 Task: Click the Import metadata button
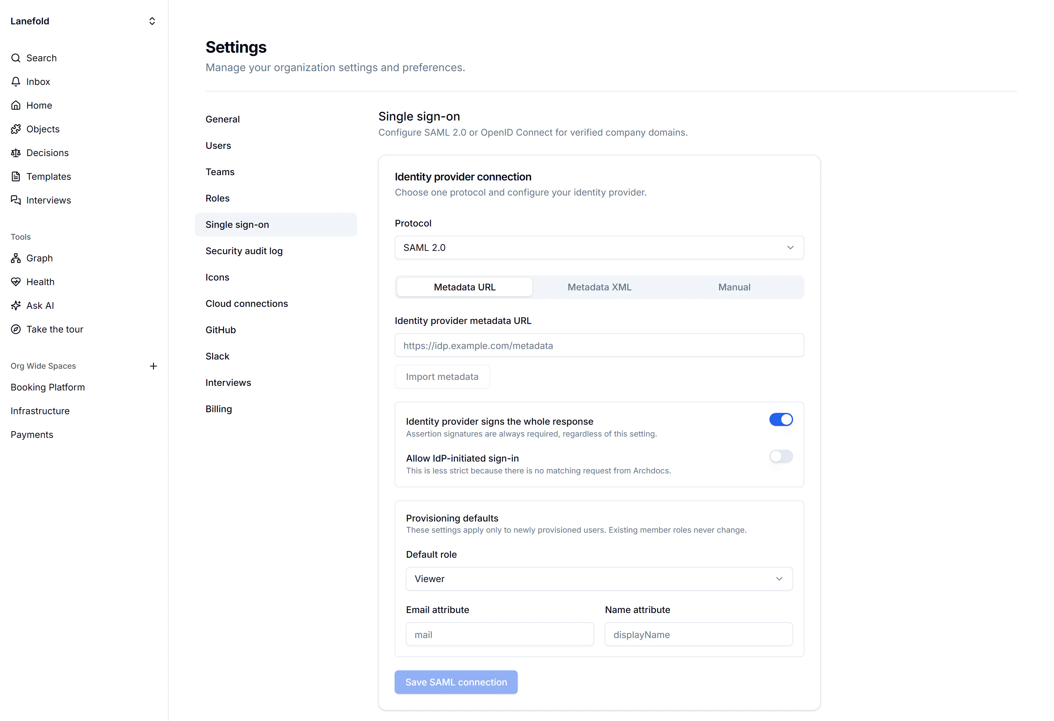[442, 376]
